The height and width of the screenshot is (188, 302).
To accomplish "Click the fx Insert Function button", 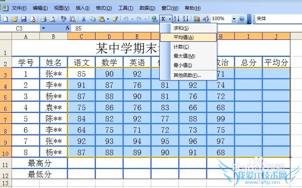I will (x=68, y=28).
